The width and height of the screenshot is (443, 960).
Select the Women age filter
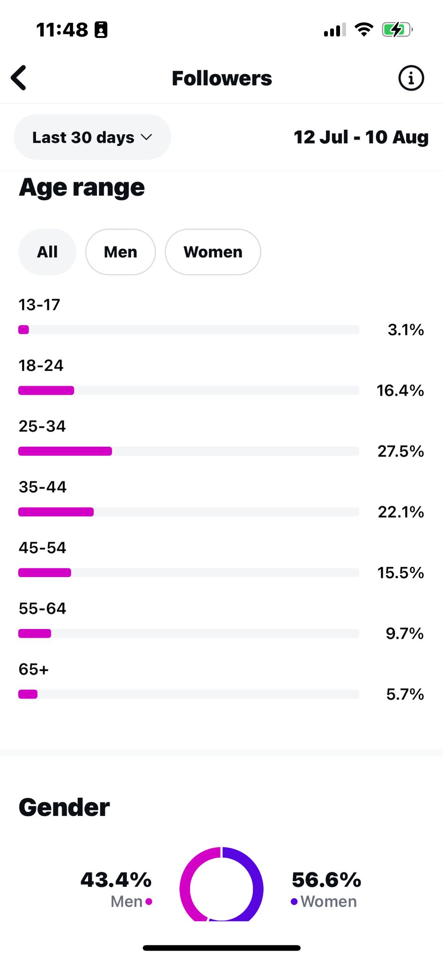[x=213, y=252]
